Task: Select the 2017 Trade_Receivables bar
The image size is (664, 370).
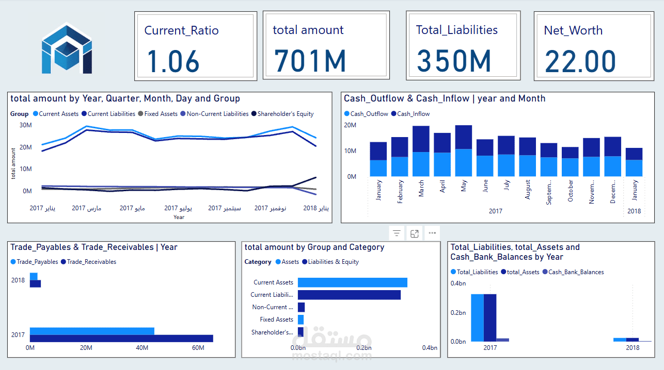Action: click(x=121, y=339)
